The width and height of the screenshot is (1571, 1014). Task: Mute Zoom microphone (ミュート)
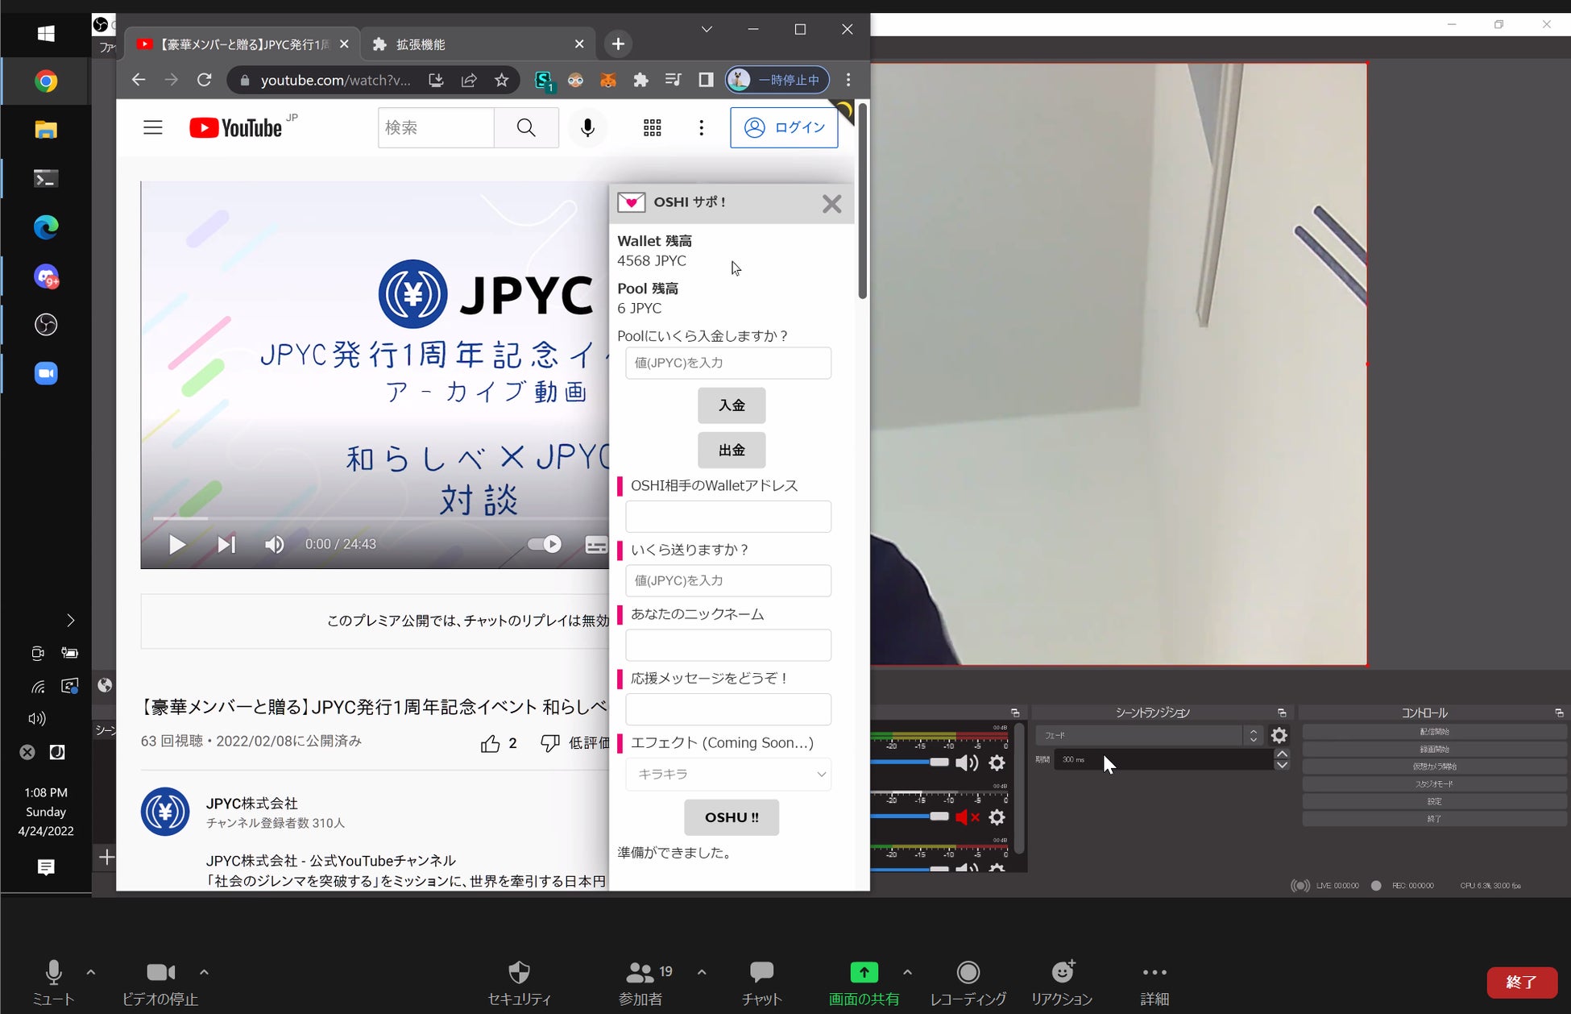53,972
